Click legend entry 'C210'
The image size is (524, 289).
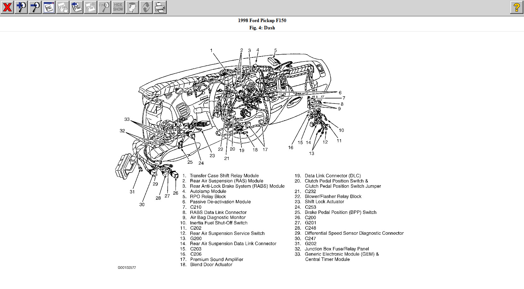(x=196, y=207)
